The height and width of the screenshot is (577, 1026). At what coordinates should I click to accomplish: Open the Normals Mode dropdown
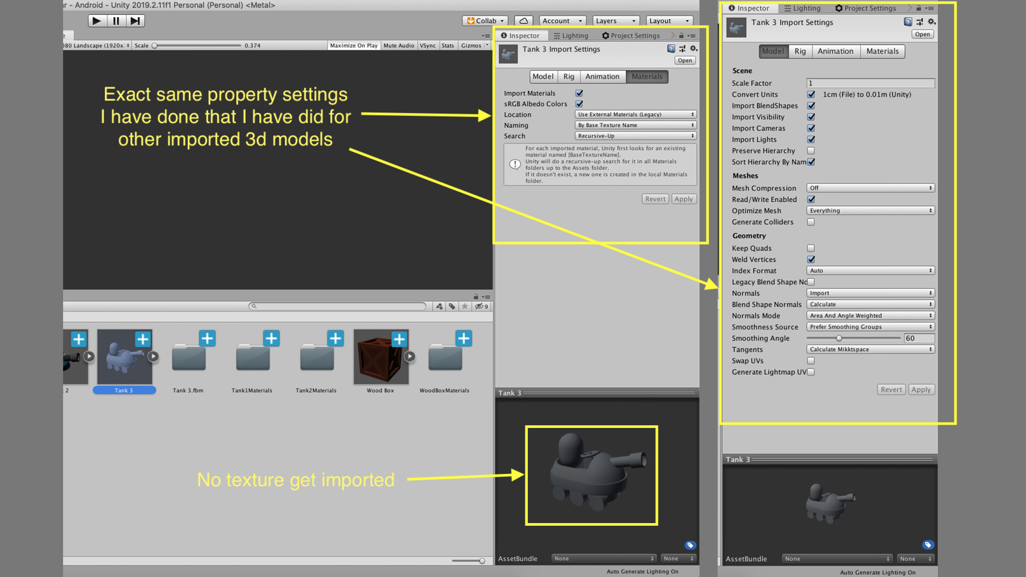pos(870,315)
